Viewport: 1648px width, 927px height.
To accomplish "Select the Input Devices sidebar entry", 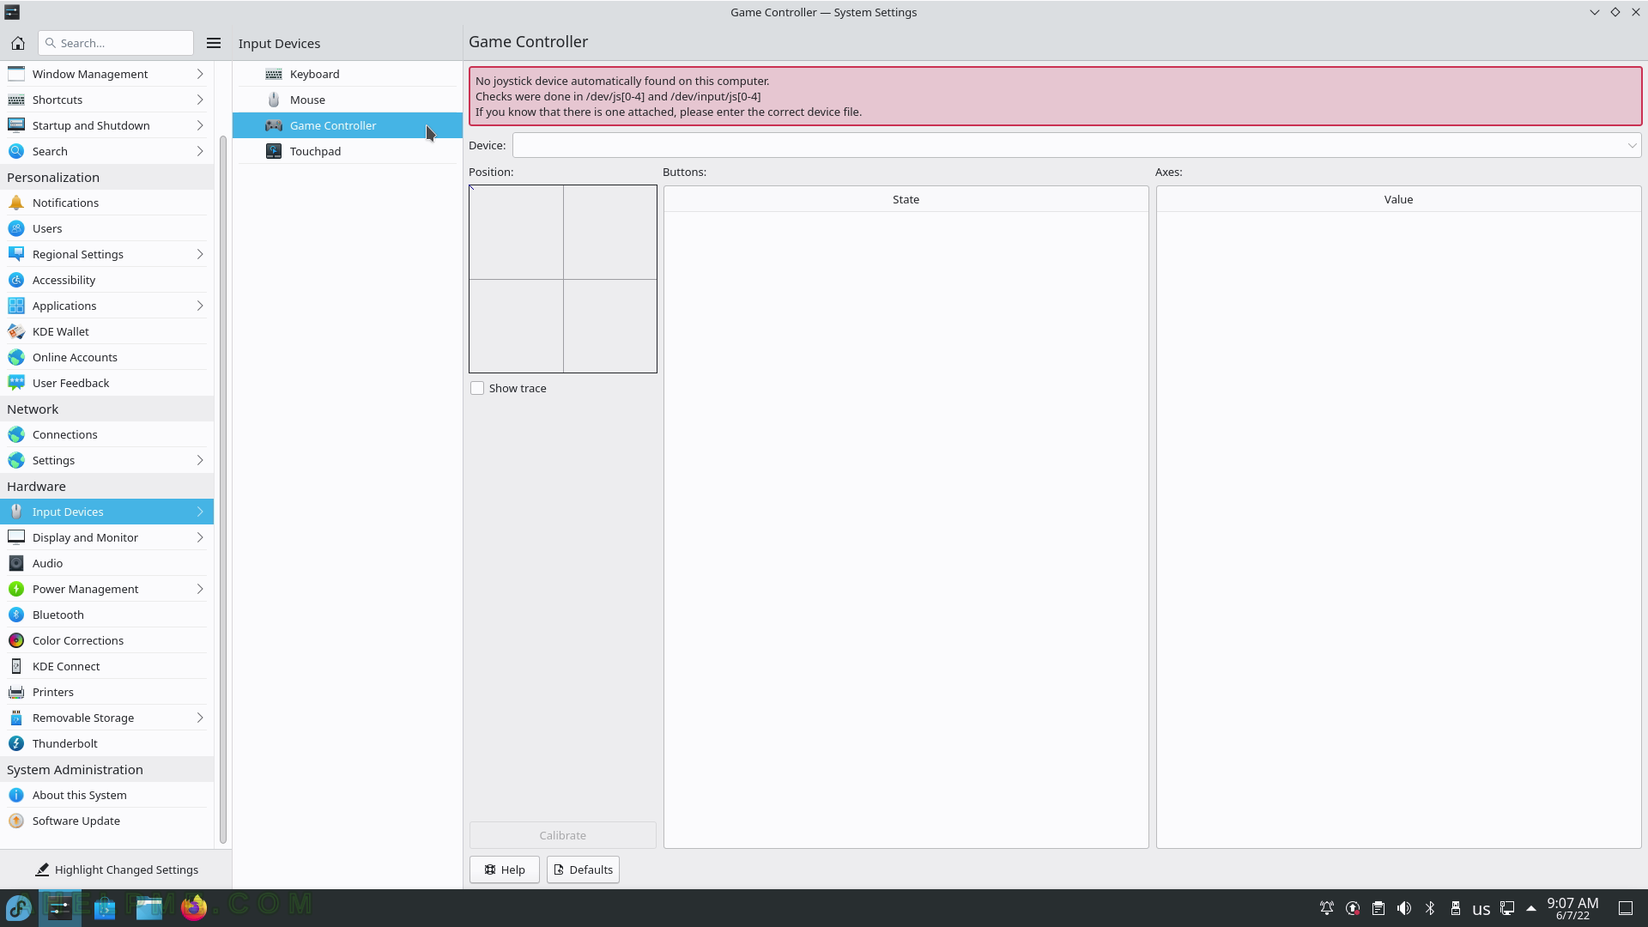I will pyautogui.click(x=106, y=512).
